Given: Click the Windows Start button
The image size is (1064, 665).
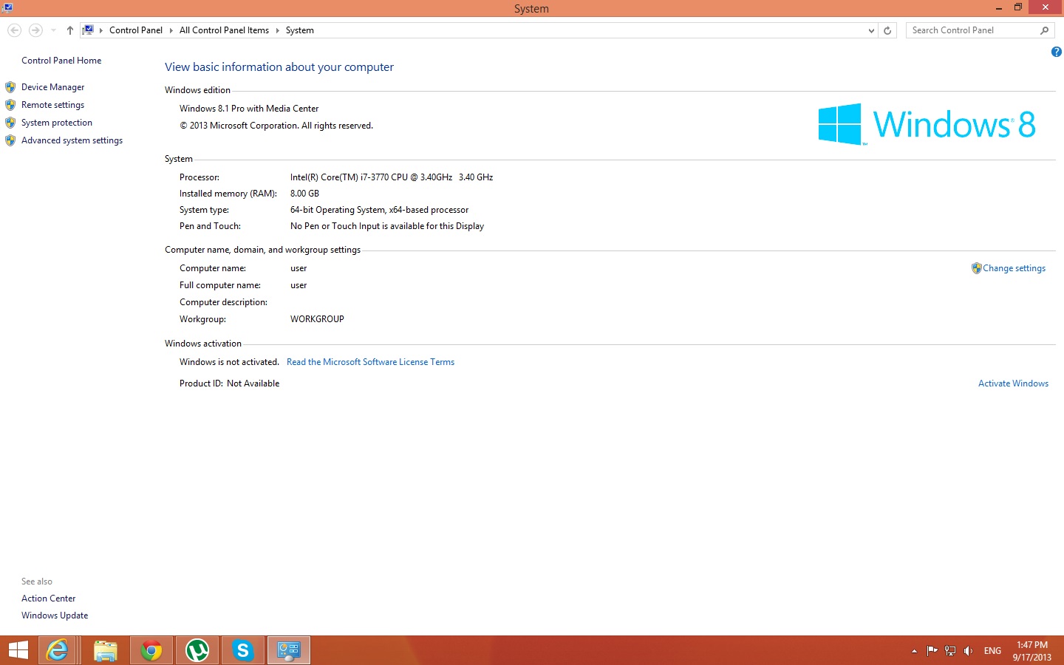Looking at the screenshot, I should click(18, 650).
